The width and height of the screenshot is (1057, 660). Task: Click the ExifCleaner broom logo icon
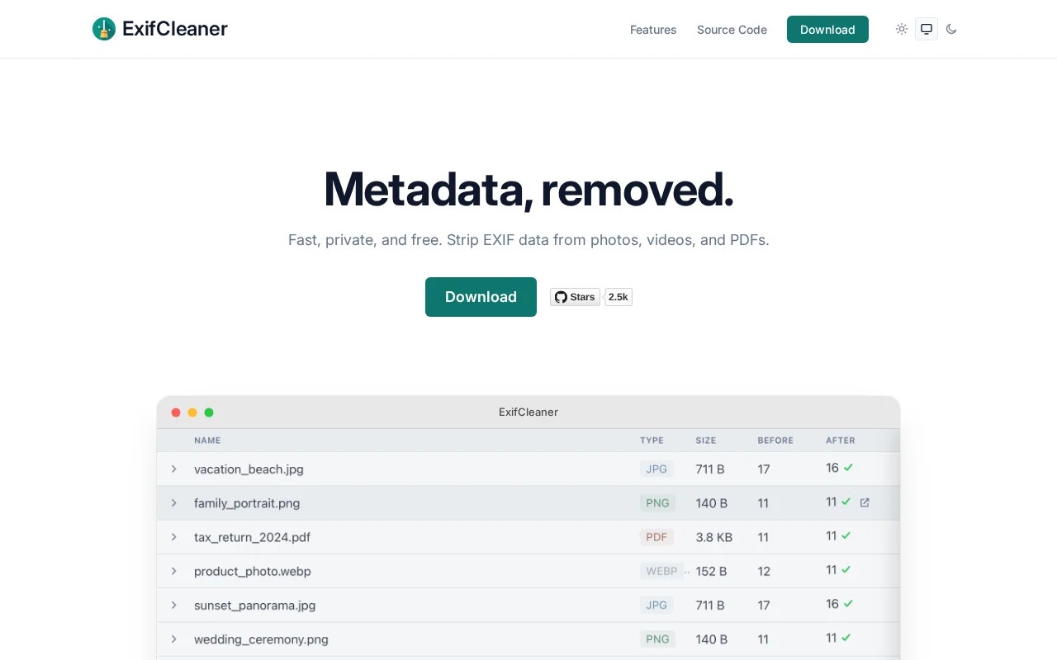104,29
